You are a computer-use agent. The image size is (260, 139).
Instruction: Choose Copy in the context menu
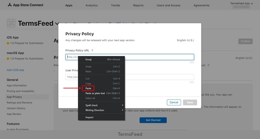click(x=101, y=83)
